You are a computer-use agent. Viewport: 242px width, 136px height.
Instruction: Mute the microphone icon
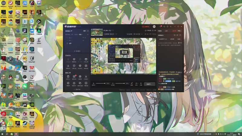93,83
